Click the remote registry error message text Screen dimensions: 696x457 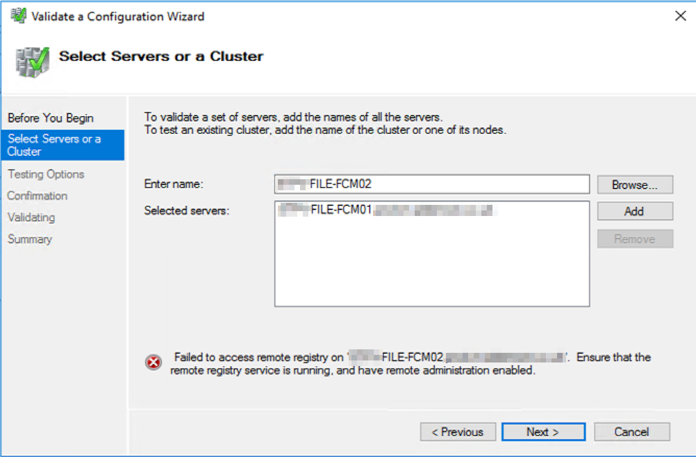(411, 363)
